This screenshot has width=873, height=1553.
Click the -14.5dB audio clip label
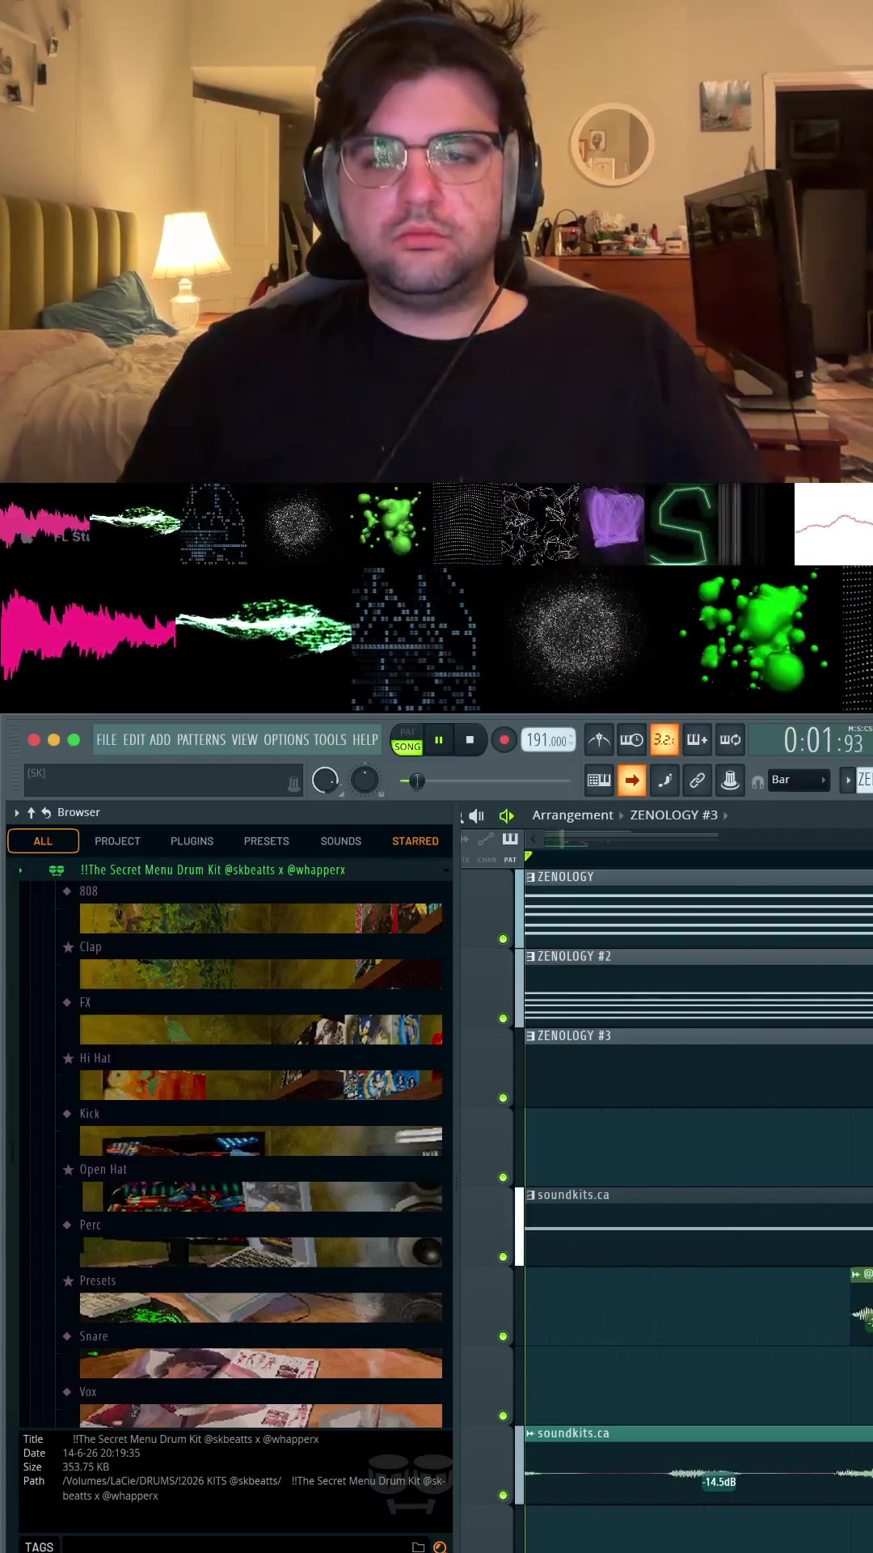pyautogui.click(x=719, y=1482)
